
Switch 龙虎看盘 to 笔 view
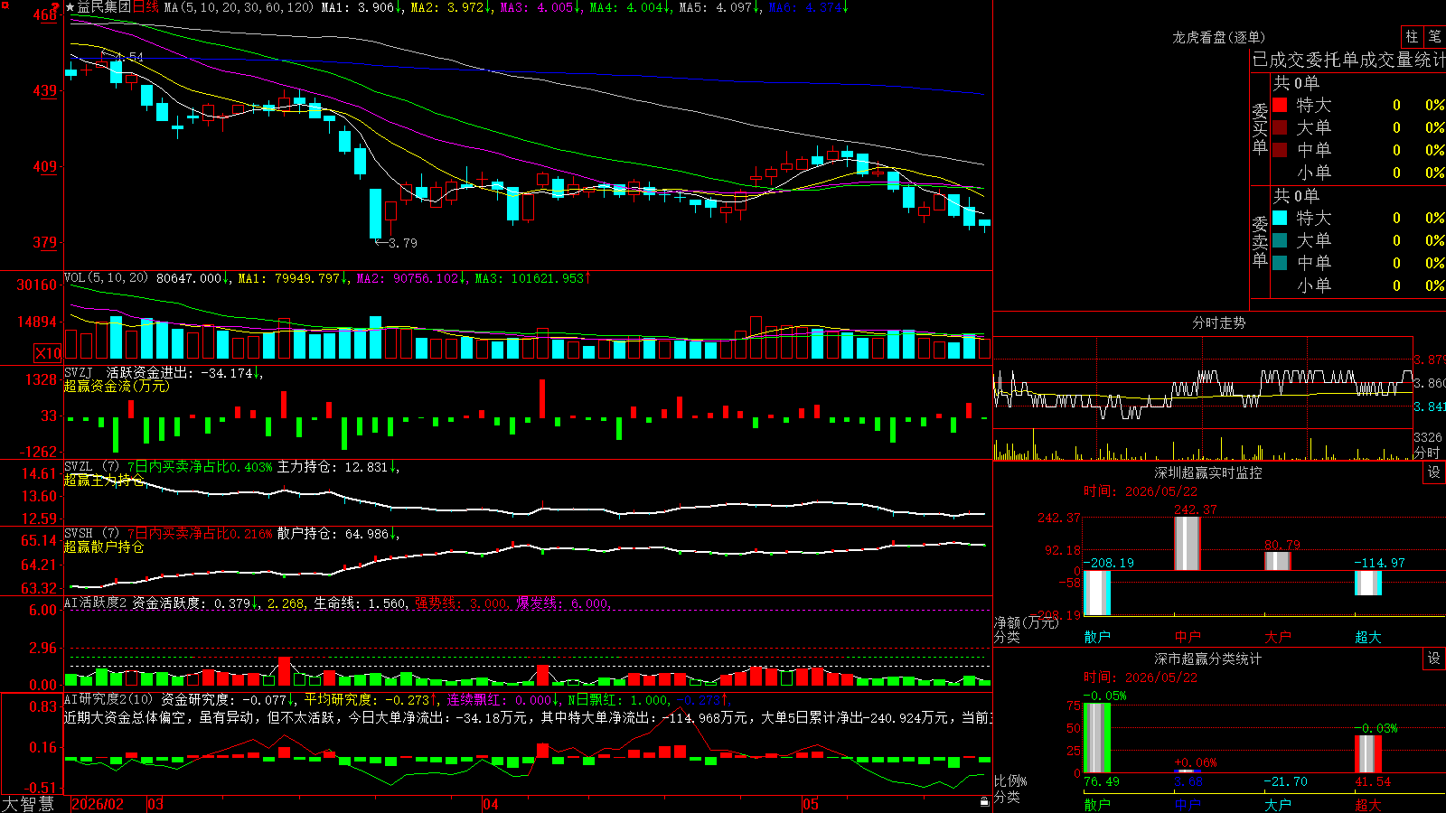1434,37
